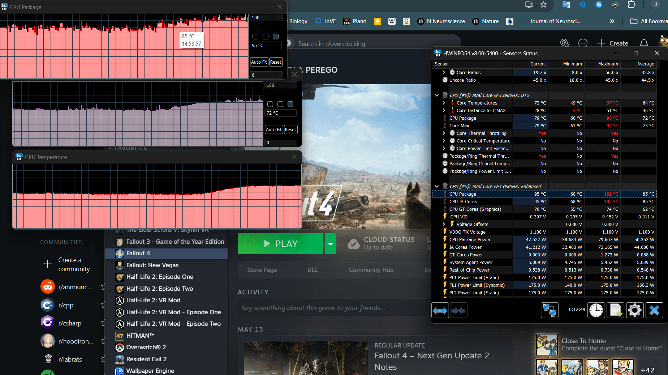This screenshot has width=668, height=375.
Task: Open r/announcements community in Reddit sidebar
Action: (x=66, y=287)
